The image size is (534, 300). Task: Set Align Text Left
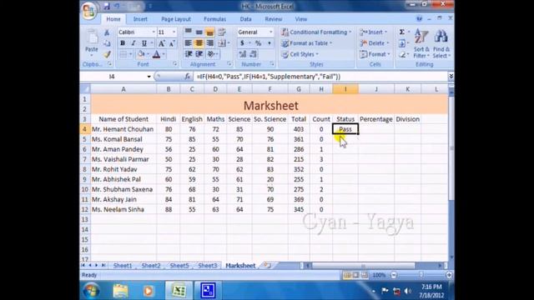(188, 43)
